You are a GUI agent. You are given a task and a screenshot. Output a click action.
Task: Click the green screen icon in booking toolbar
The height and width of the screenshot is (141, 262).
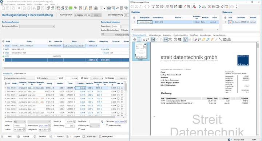71,8
